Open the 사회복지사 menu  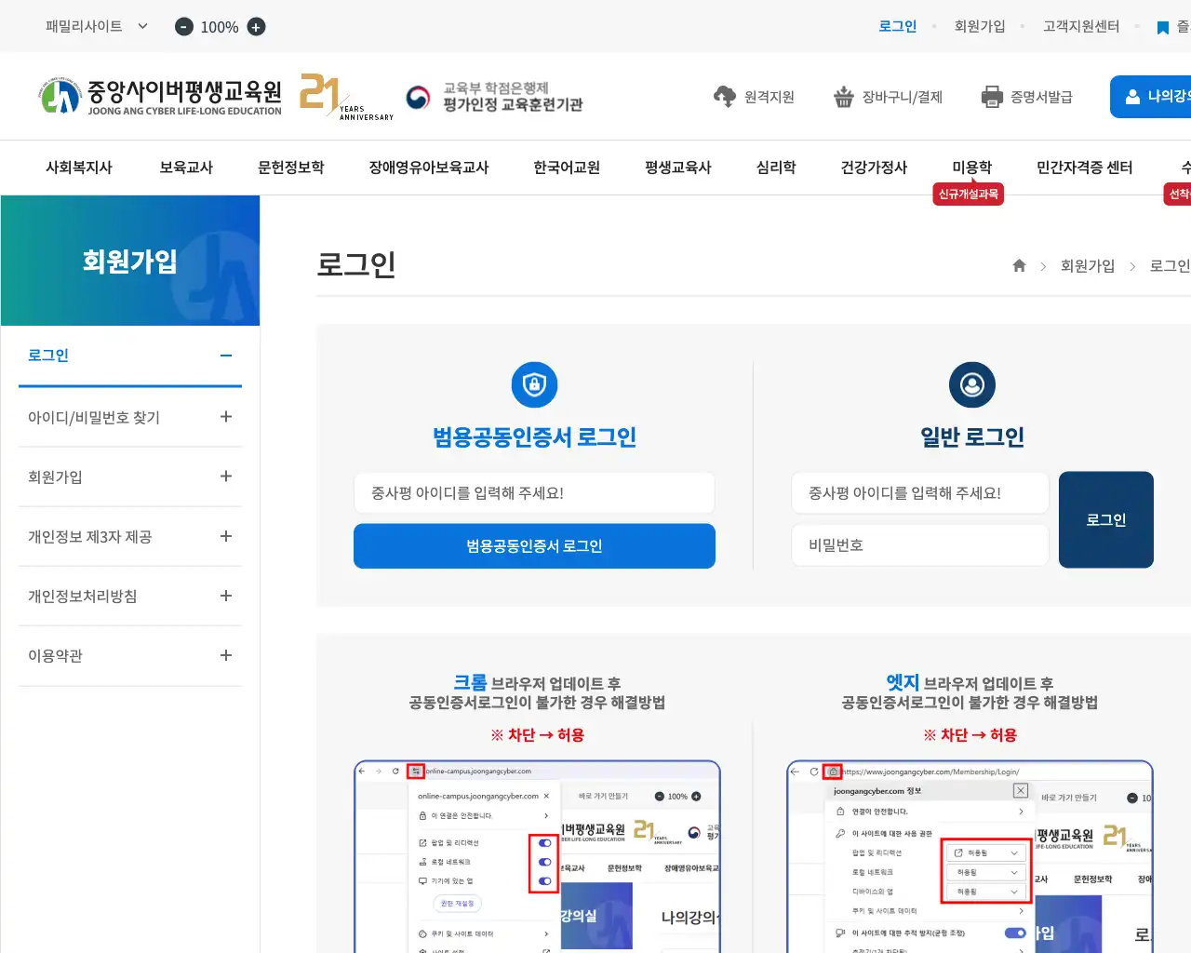point(79,168)
